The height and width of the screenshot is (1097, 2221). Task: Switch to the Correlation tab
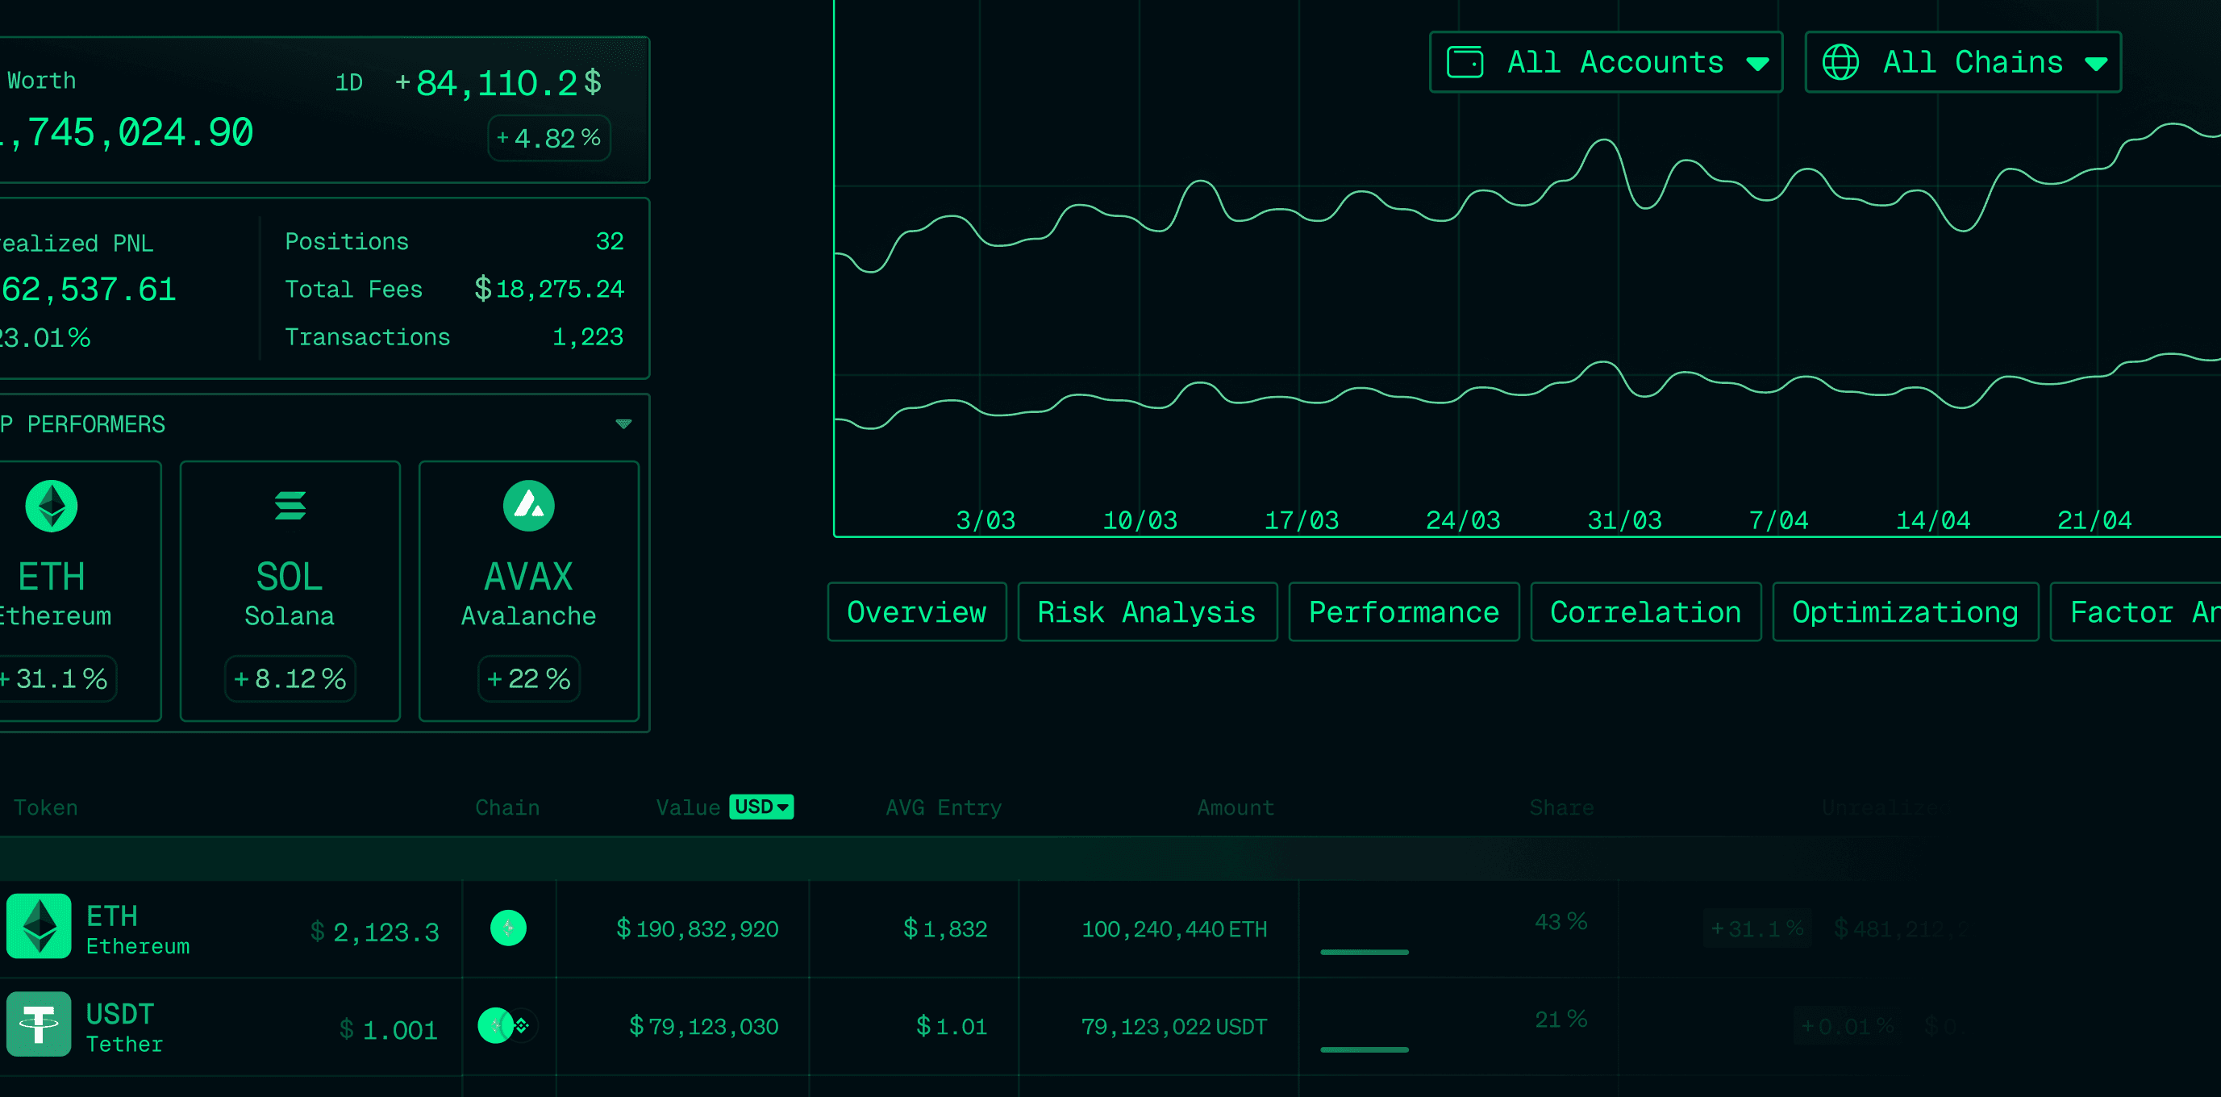[1645, 612]
